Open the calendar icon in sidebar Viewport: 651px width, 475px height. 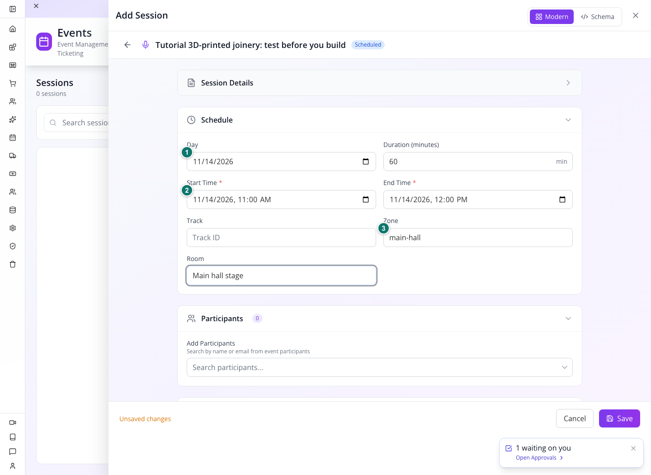tap(13, 138)
